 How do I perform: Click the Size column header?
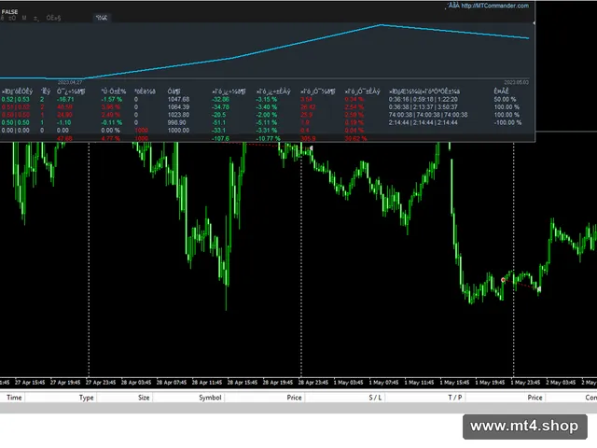point(144,398)
